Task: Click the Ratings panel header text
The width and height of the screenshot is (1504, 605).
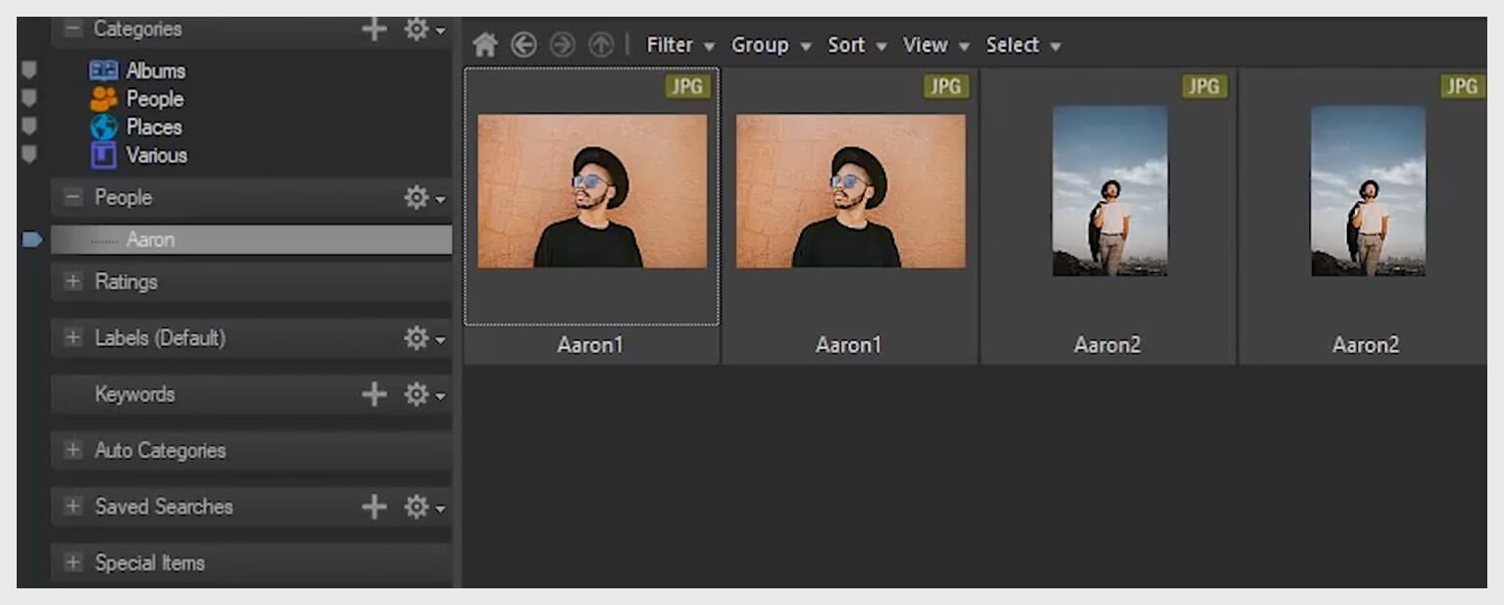Action: coord(125,282)
